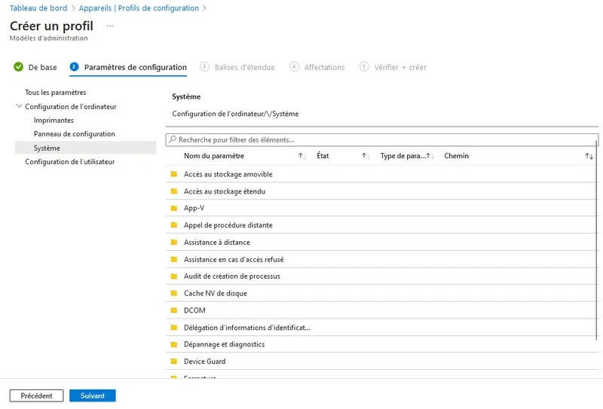Click the Précédent button
Screen dimensions: 603x409
[x=36, y=395]
